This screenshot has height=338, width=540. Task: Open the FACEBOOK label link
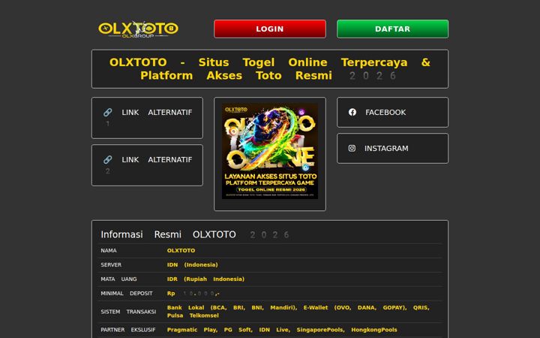385,113
